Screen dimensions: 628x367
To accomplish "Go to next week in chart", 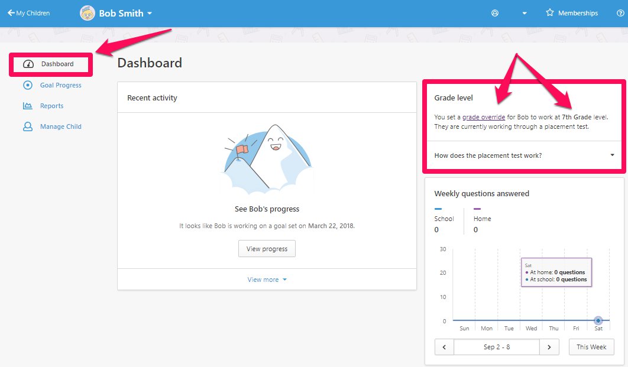I will click(549, 347).
